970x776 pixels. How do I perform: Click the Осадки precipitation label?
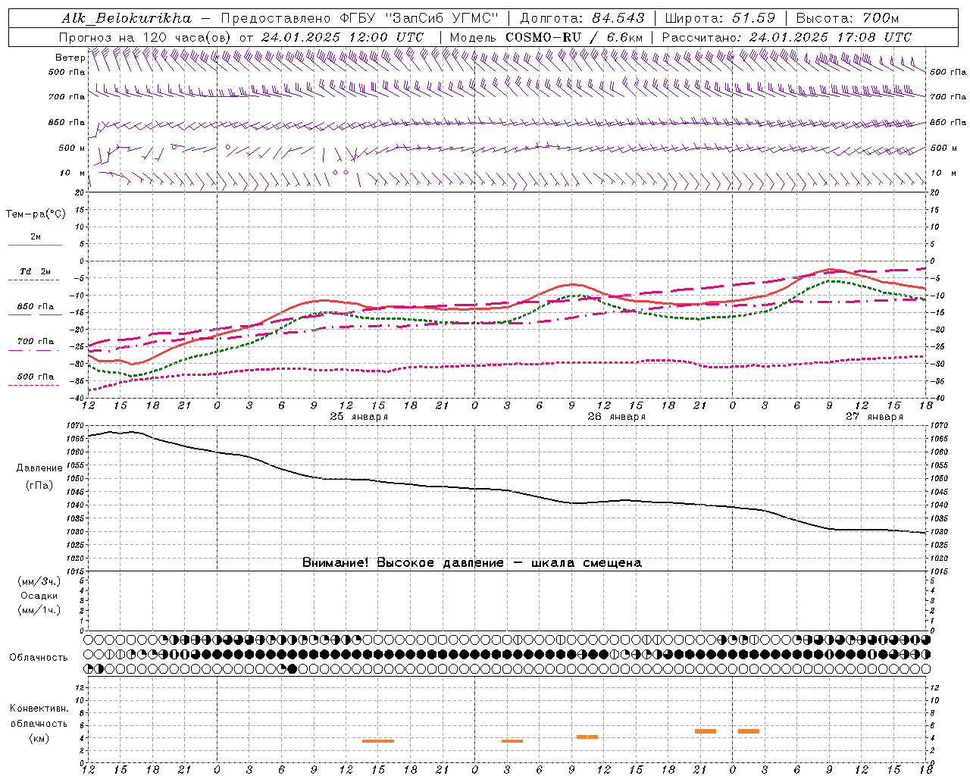coord(39,596)
